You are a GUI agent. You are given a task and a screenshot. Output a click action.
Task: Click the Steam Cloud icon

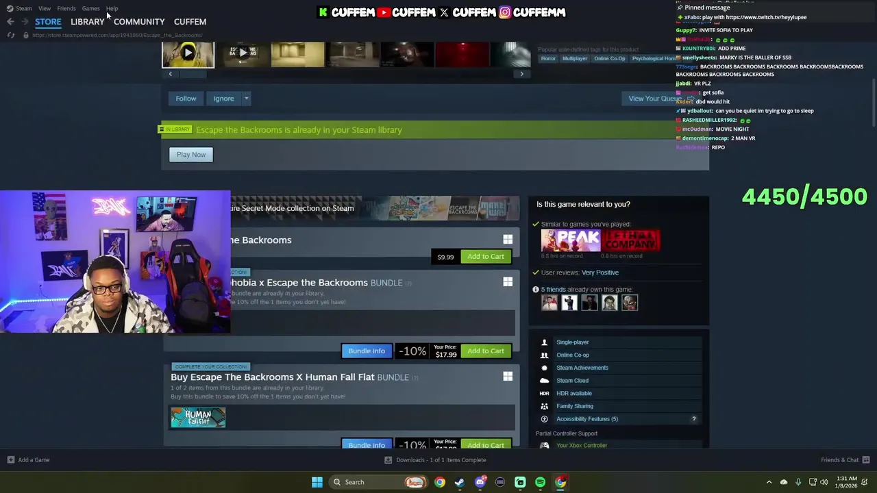[545, 381]
